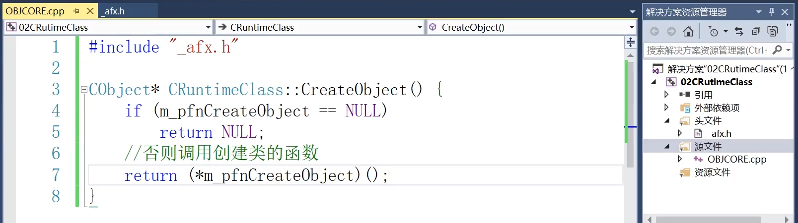Image resolution: width=798 pixels, height=223 pixels.
Task: Click the 外部依赖项 folder icon
Action: coord(685,108)
